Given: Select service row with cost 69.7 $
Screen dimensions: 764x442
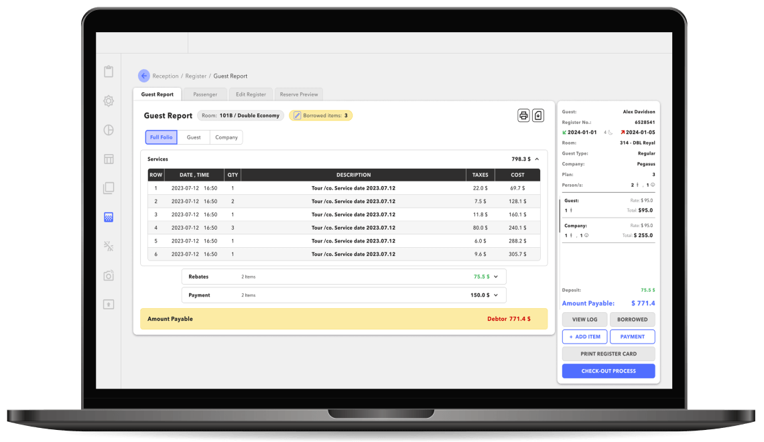Looking at the screenshot, I should [344, 188].
